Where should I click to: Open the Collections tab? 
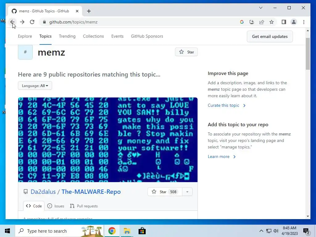coord(93,36)
